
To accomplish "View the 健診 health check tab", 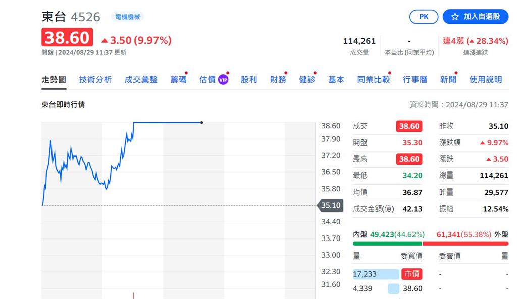I will [x=307, y=79].
